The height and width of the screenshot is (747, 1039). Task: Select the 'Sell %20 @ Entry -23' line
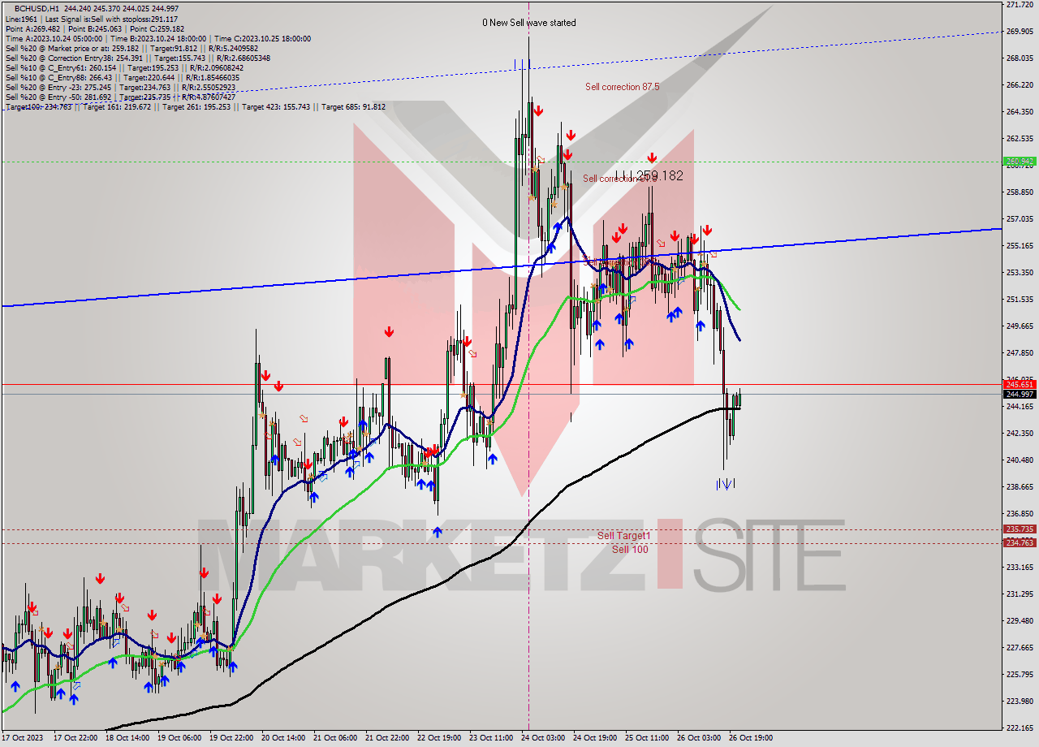pyautogui.click(x=120, y=87)
